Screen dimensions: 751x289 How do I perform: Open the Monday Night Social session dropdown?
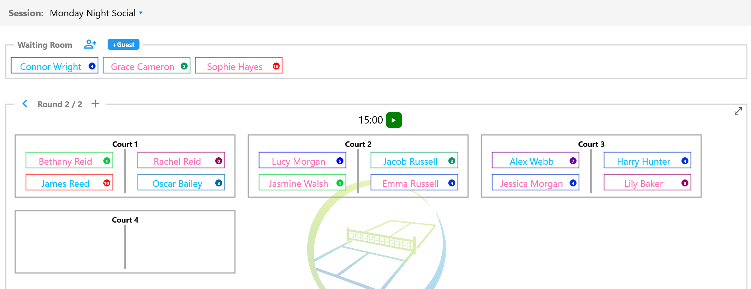coord(96,13)
